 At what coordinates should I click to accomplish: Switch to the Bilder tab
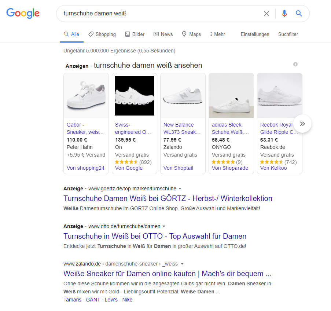click(135, 34)
